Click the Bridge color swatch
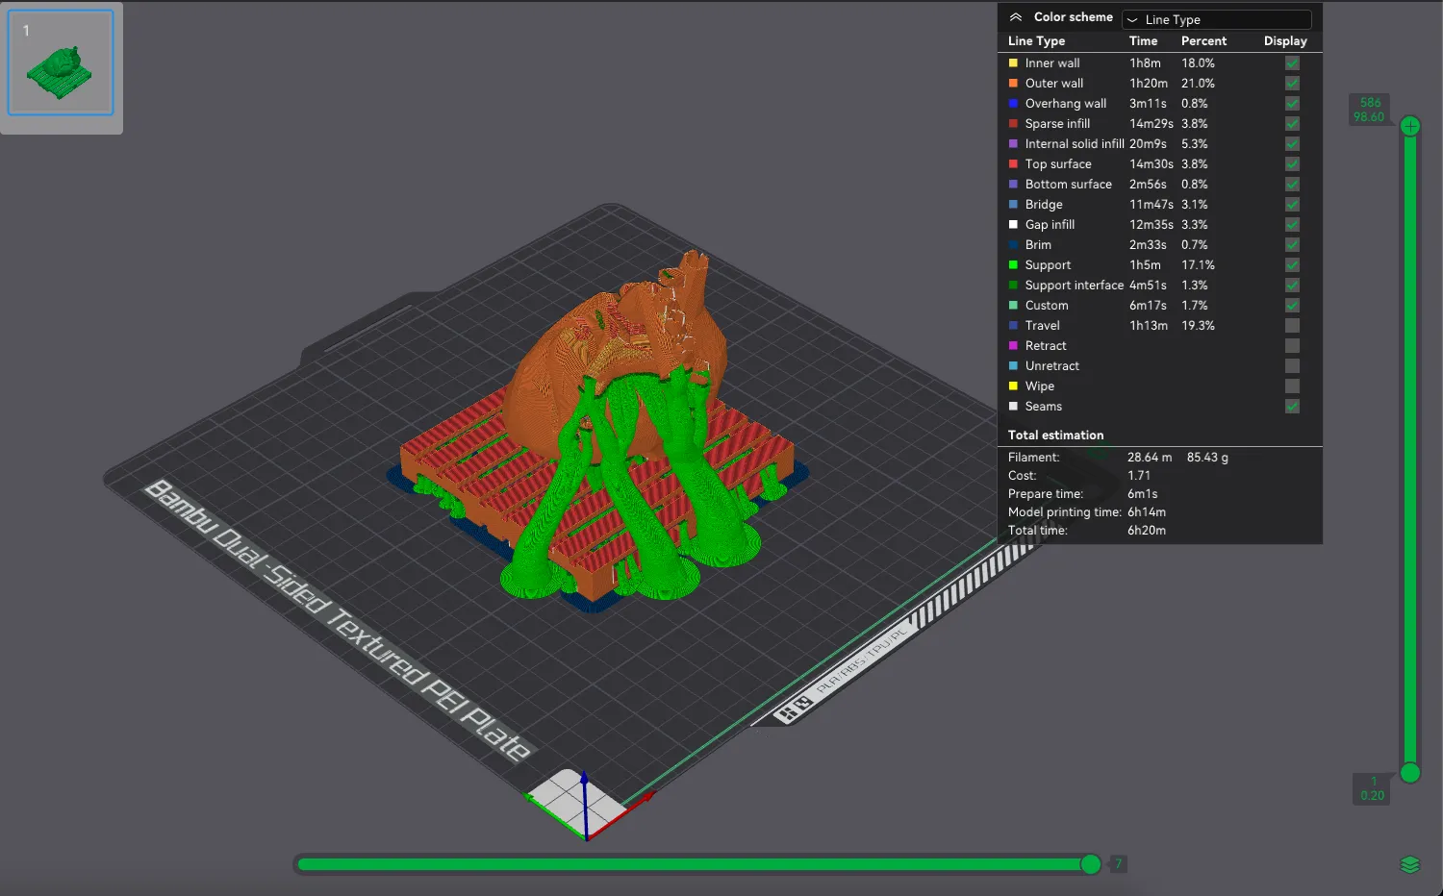 (1013, 205)
